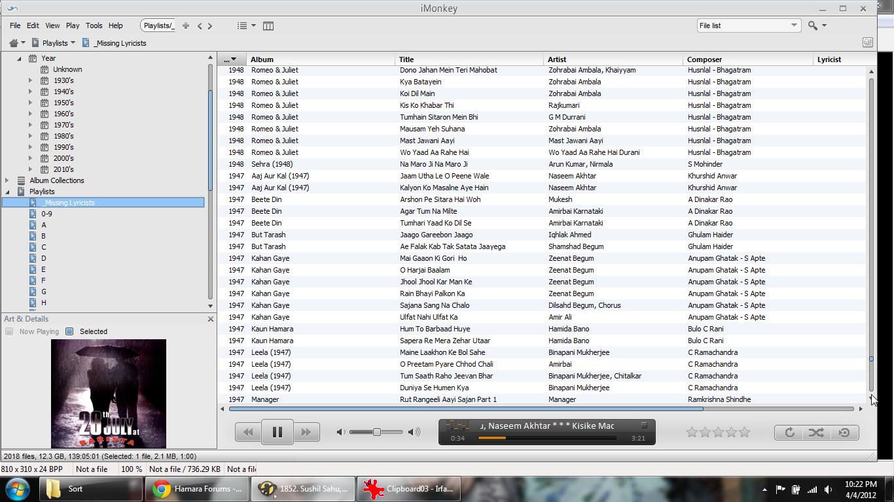894x502 pixels.
Task: Open the Playlists breadcrumb dropdown
Action: tap(73, 43)
